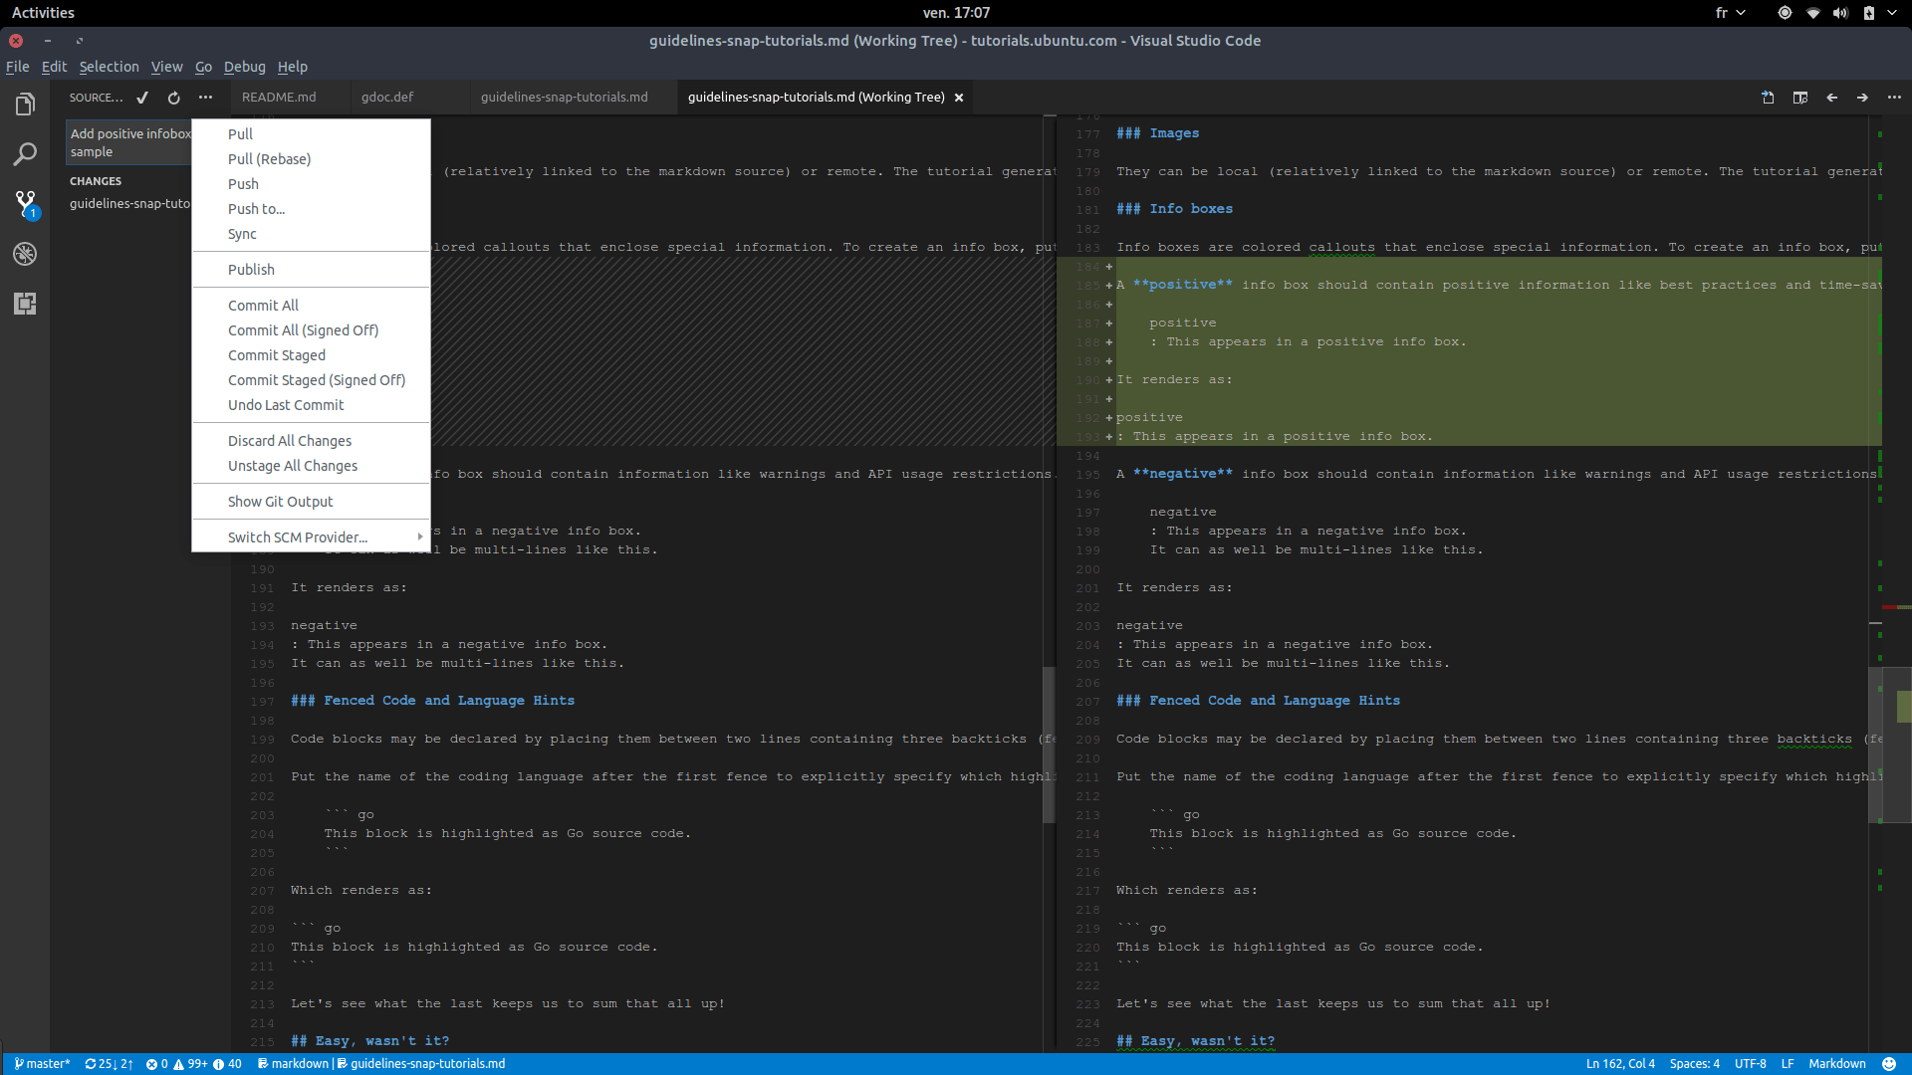
Task: Expand the Switch SCM Provider submenu arrow
Action: [420, 537]
